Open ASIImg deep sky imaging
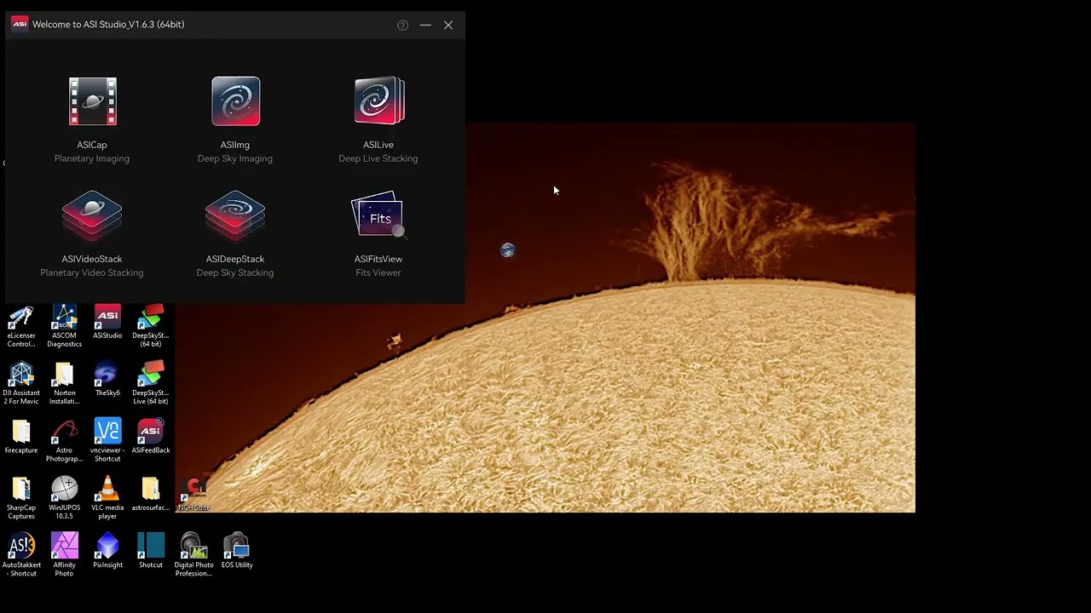Viewport: 1091px width, 613px height. 235,119
